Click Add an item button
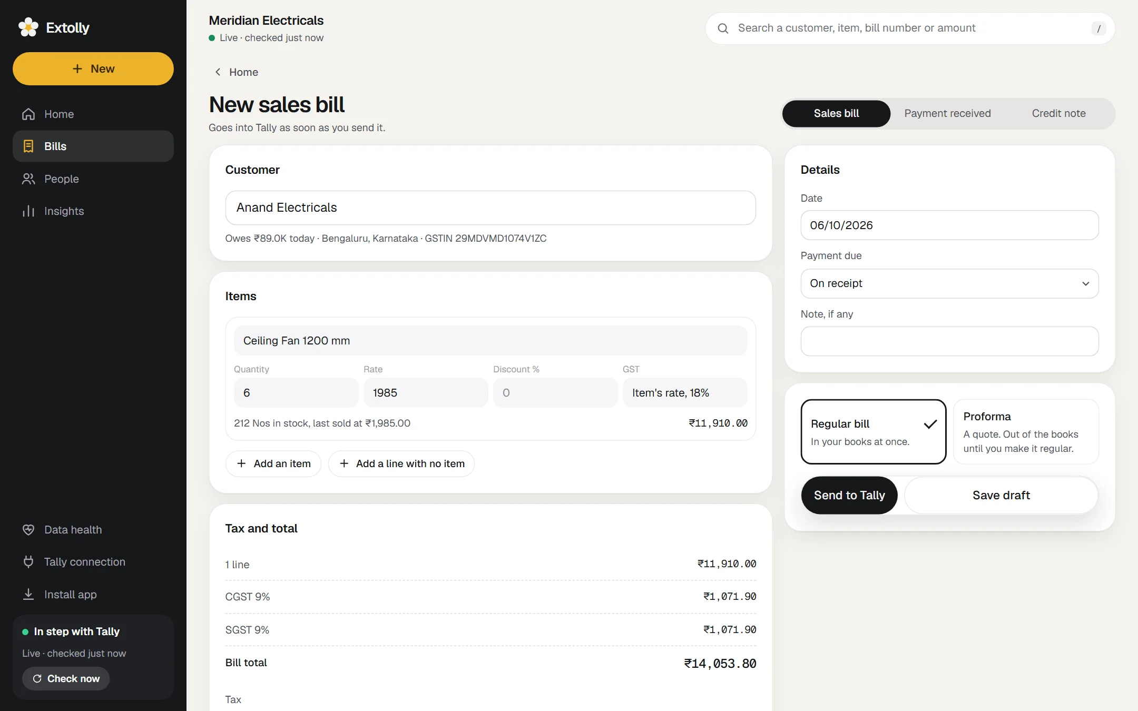 [x=273, y=463]
